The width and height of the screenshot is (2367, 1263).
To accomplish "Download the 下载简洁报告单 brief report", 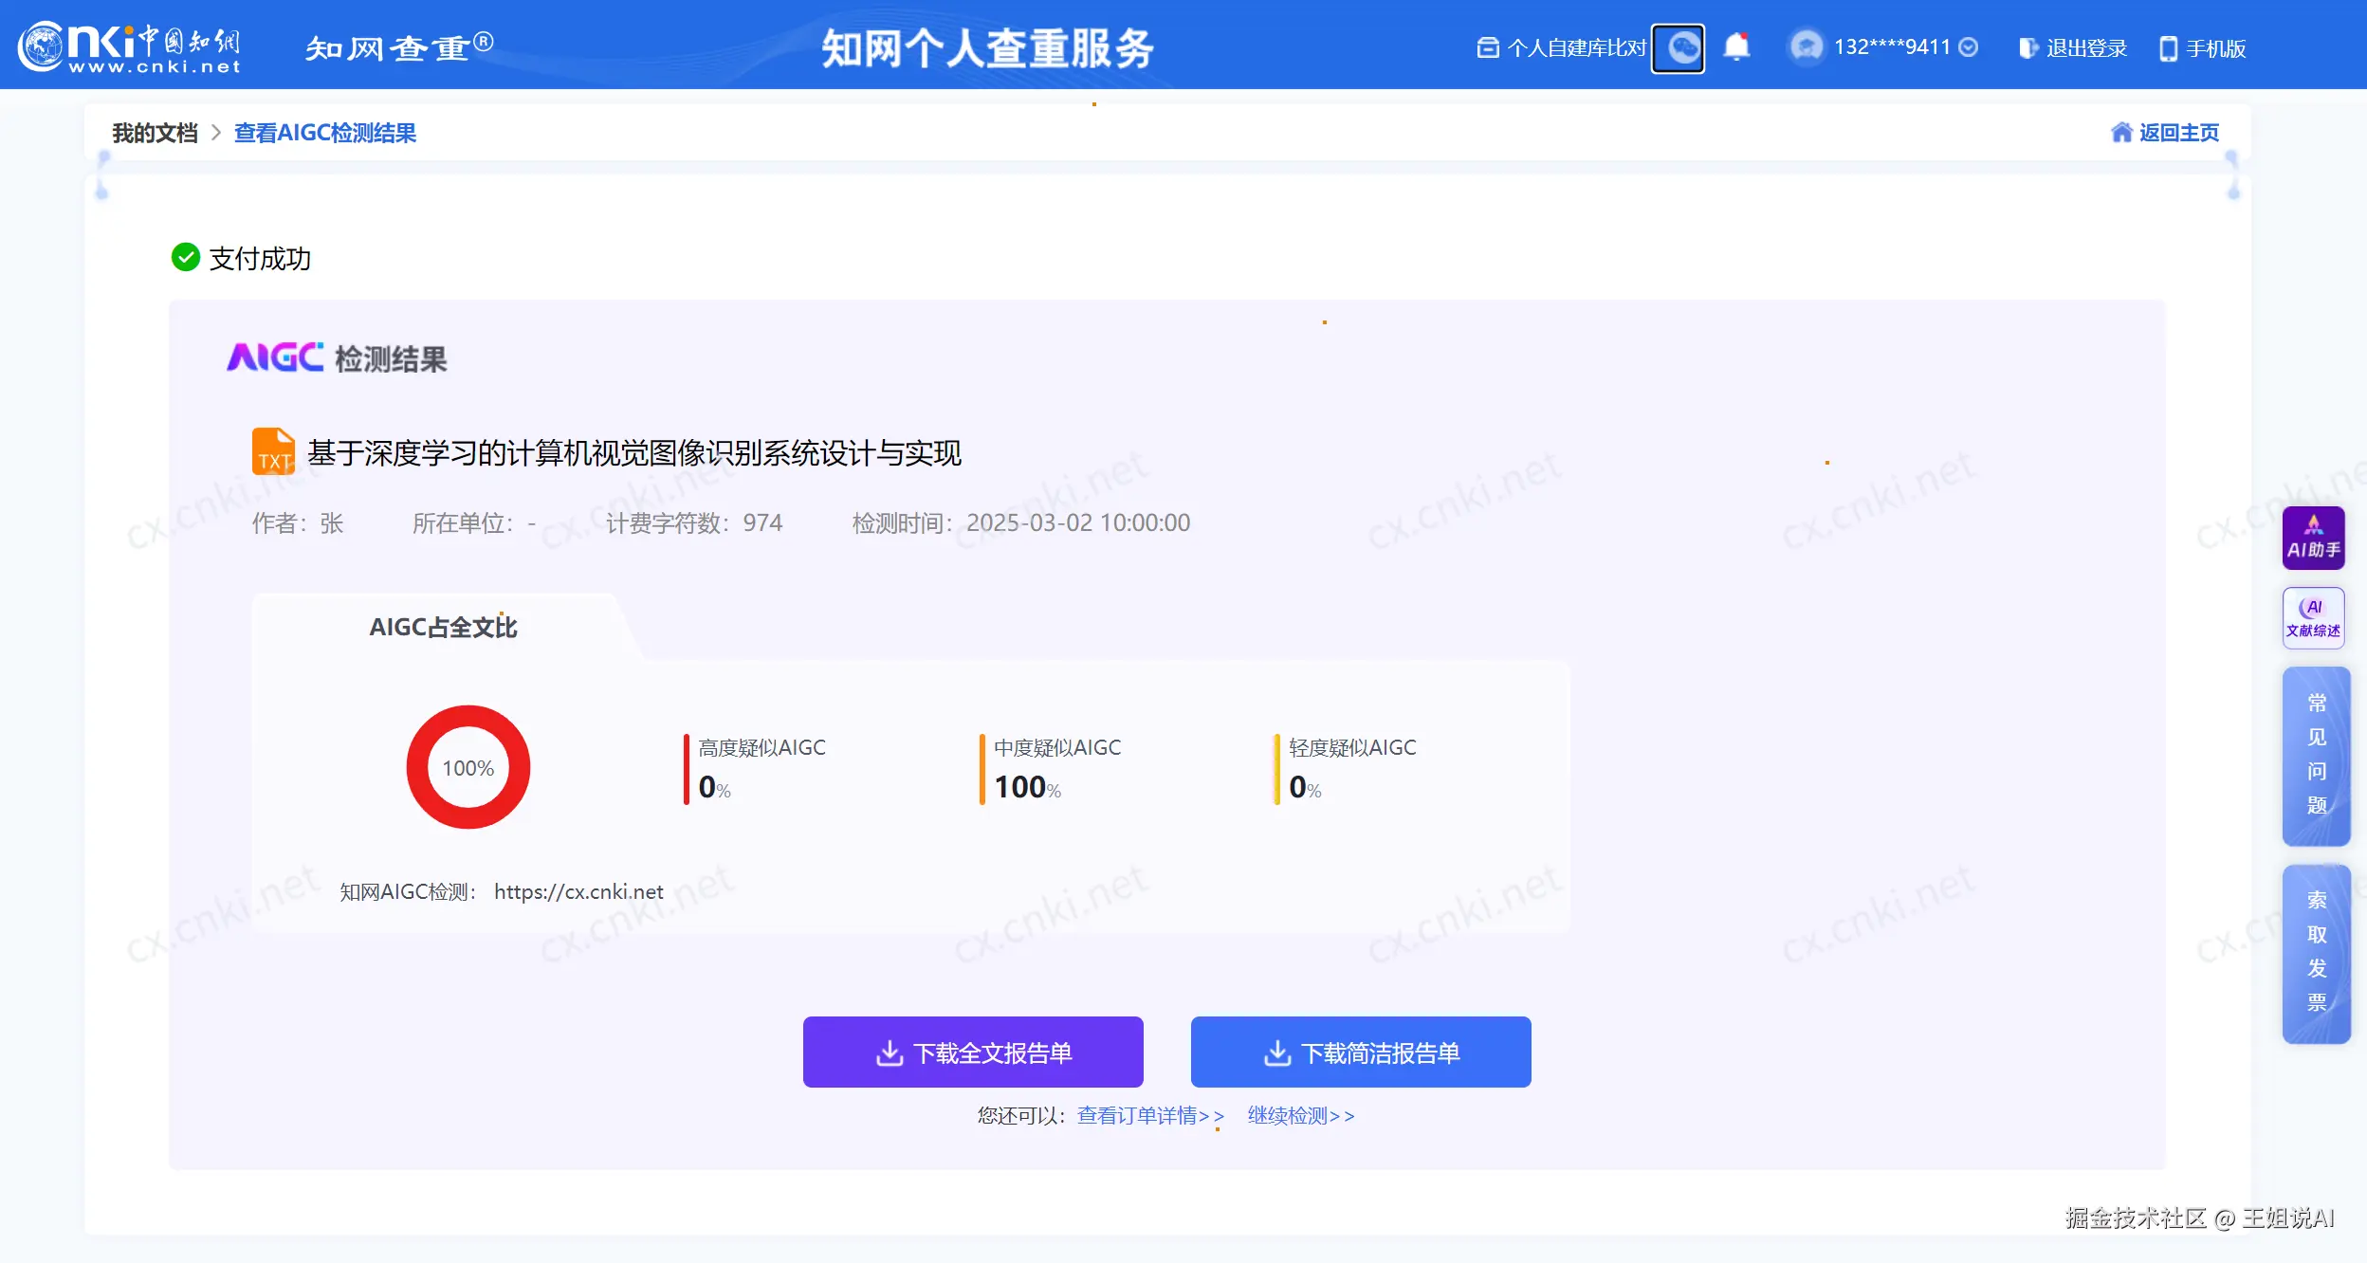I will point(1360,1052).
